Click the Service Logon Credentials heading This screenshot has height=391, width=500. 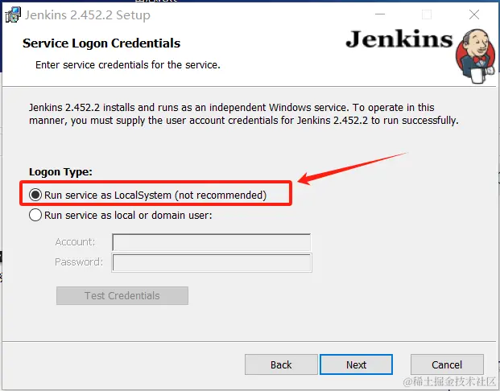[x=101, y=43]
